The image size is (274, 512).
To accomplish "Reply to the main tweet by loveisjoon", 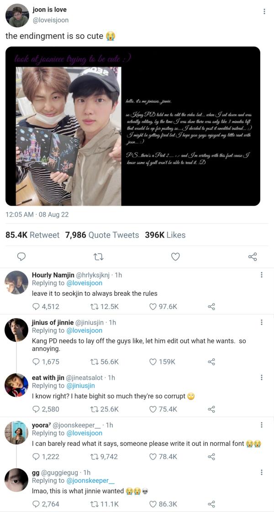I will pyautogui.click(x=21, y=257).
